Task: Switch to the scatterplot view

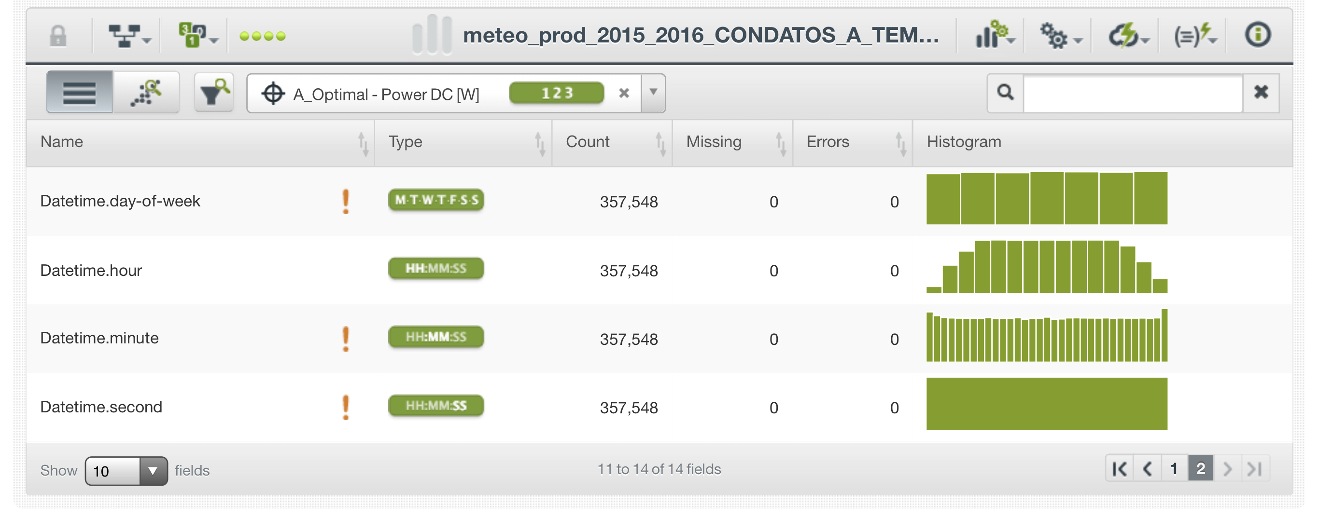Action: pos(146,93)
